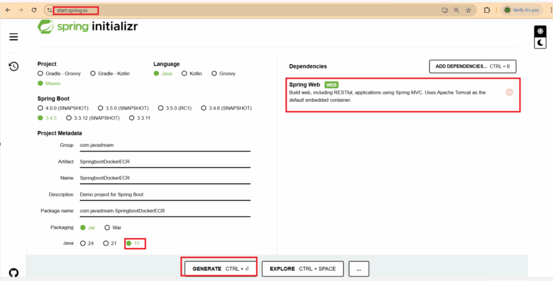Click the Description input field
The width and height of the screenshot is (553, 281).
coord(165,194)
